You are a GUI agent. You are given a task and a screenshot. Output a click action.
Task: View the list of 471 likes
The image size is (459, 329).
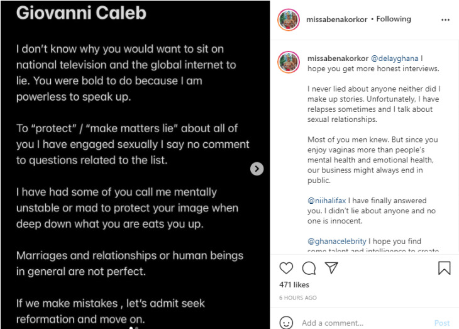294,285
